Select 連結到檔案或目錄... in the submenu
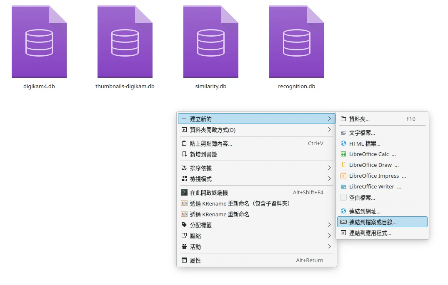 click(382, 222)
